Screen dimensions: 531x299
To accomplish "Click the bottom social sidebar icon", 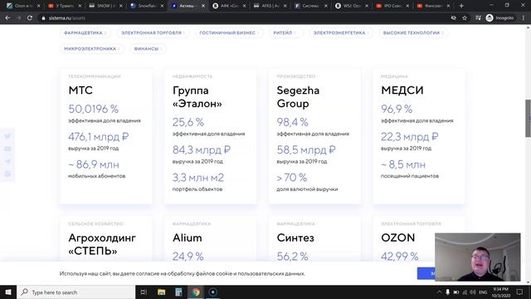I will (7, 174).
